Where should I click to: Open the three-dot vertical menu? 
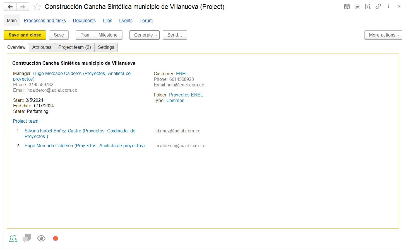[388, 6]
